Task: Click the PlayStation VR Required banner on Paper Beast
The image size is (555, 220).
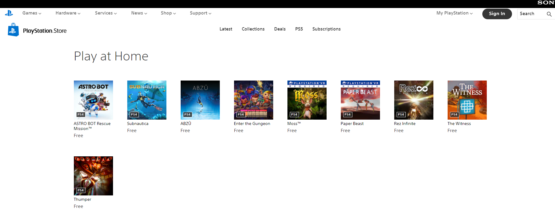Action: point(360,84)
